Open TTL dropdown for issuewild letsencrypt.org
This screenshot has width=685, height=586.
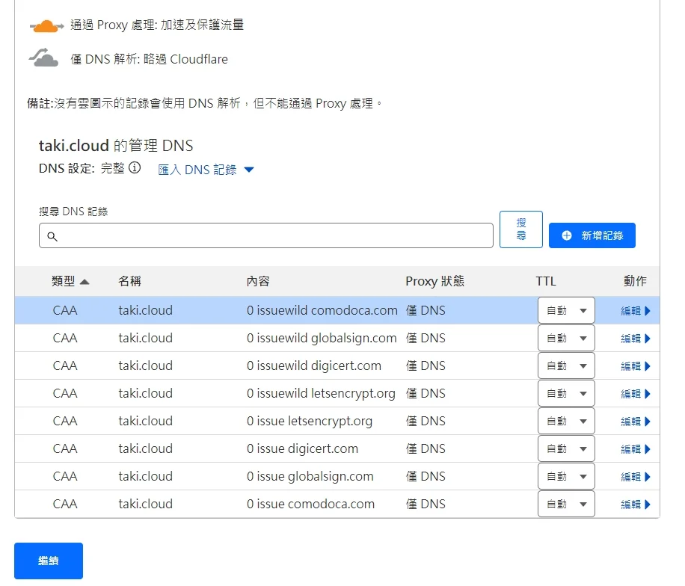(x=566, y=393)
